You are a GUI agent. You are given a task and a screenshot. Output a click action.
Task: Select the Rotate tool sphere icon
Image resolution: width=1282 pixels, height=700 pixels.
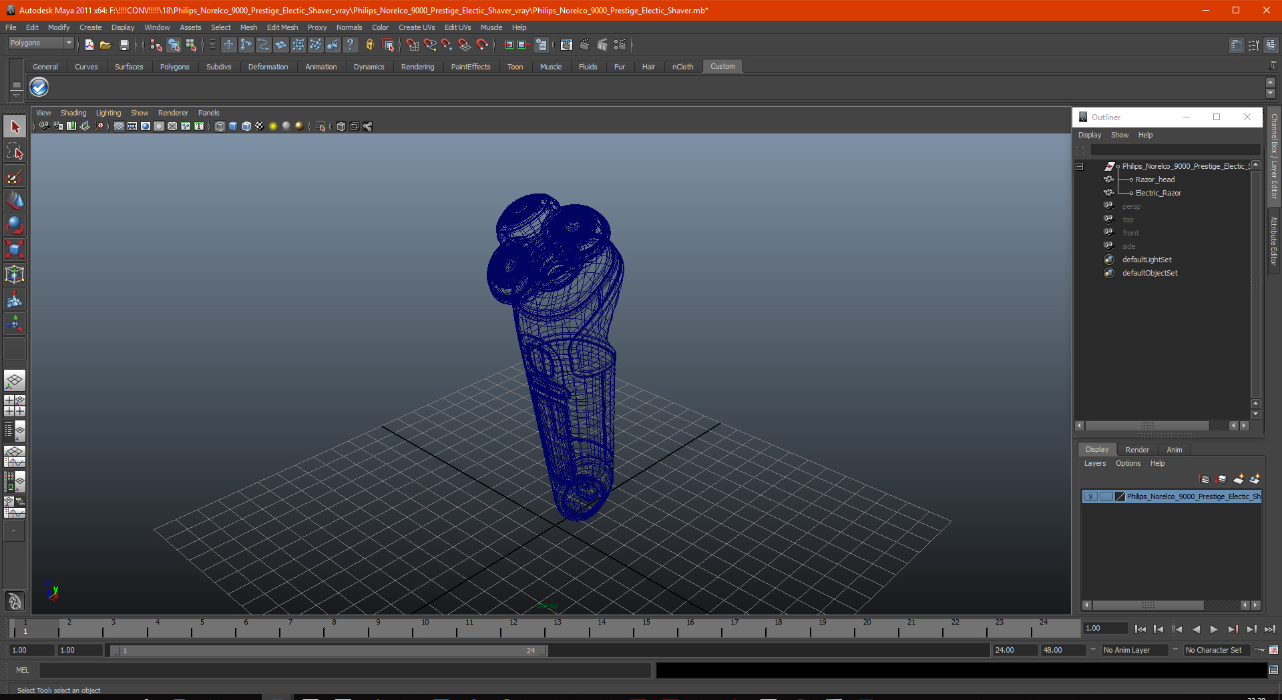click(x=15, y=225)
